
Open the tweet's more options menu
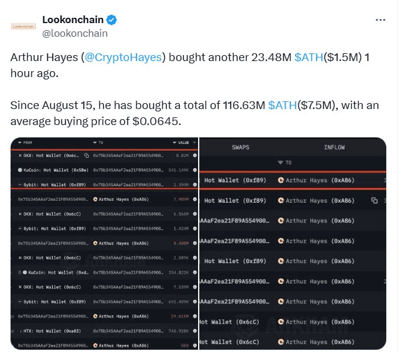380,20
